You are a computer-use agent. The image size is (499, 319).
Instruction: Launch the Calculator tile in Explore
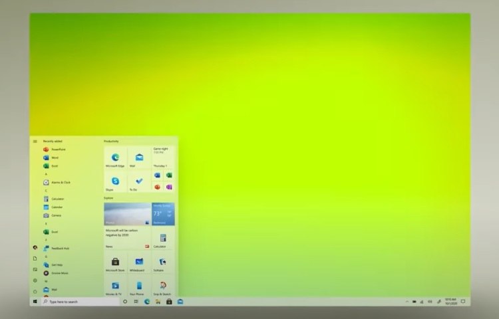[x=163, y=238]
